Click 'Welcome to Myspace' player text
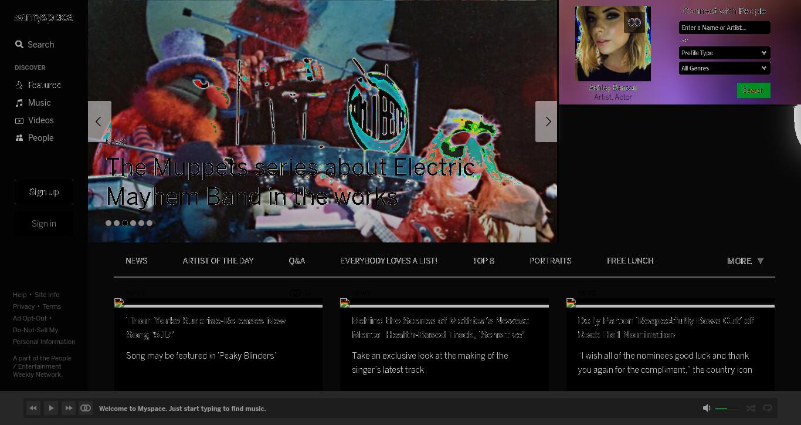Viewport: 801px width, 425px height. 182,409
